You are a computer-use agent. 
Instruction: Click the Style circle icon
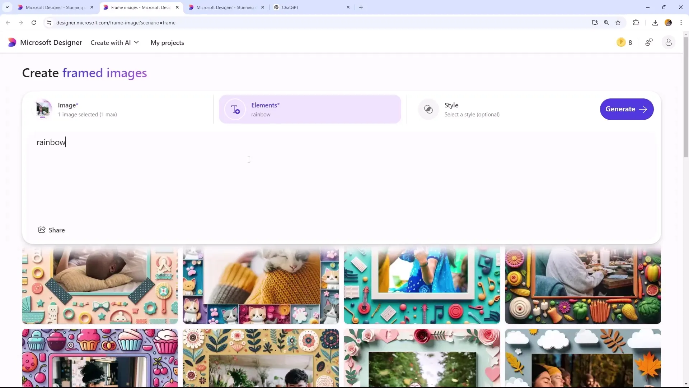tap(428, 109)
